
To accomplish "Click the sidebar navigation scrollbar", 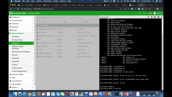I will 35,51.
